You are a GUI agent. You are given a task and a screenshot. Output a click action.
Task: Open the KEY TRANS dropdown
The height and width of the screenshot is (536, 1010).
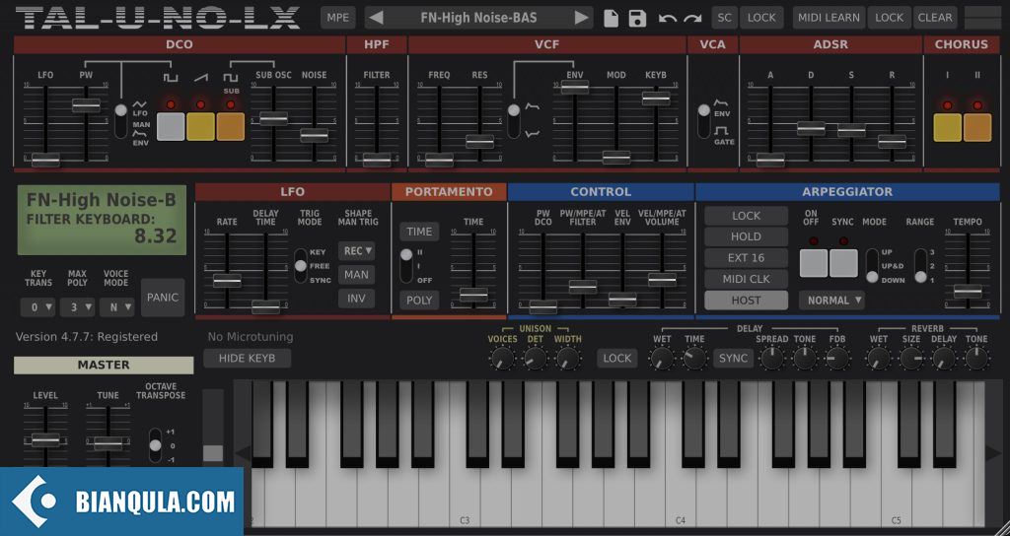point(38,307)
